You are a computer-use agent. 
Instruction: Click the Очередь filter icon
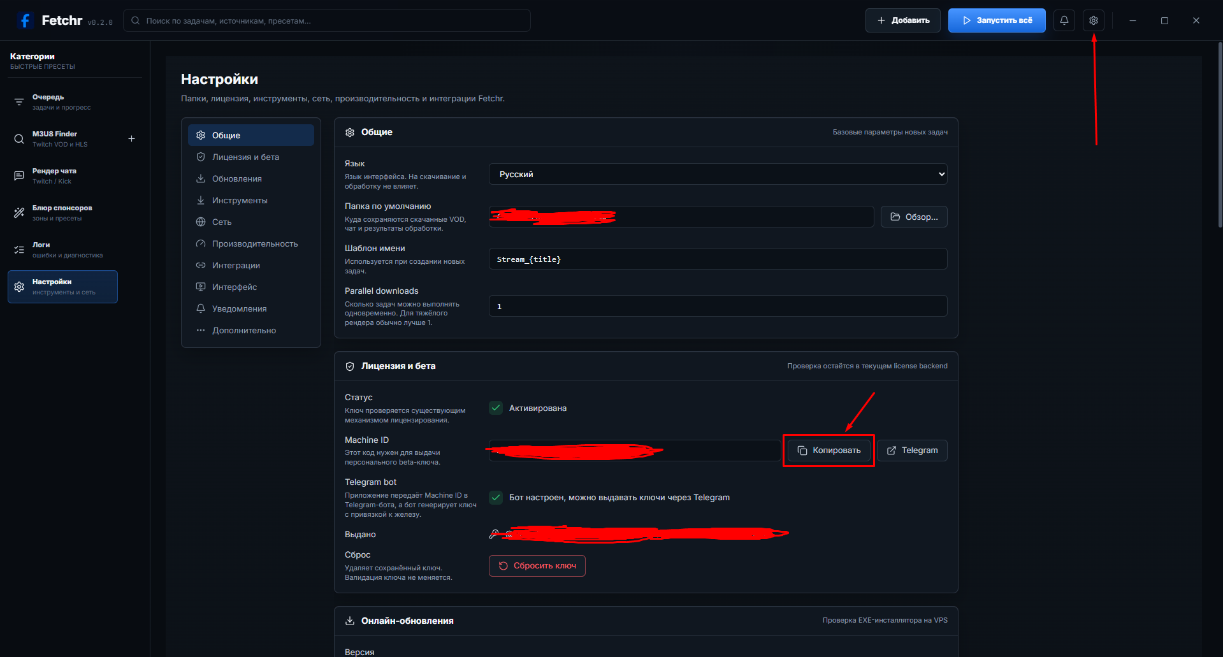coord(19,102)
